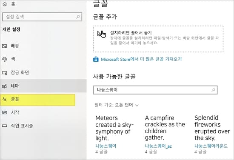Click the search icon in font search field
The image size is (234, 160).
click(213, 90)
